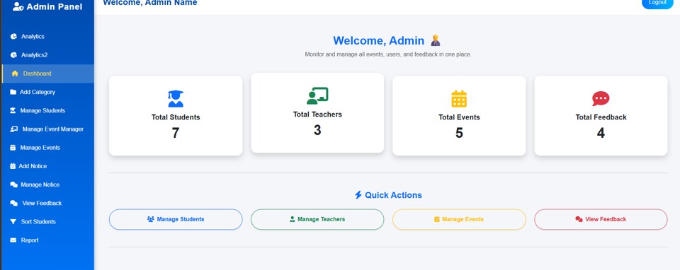Click the student icon beside Manage Students
This screenshot has width=680, height=270.
(13, 111)
